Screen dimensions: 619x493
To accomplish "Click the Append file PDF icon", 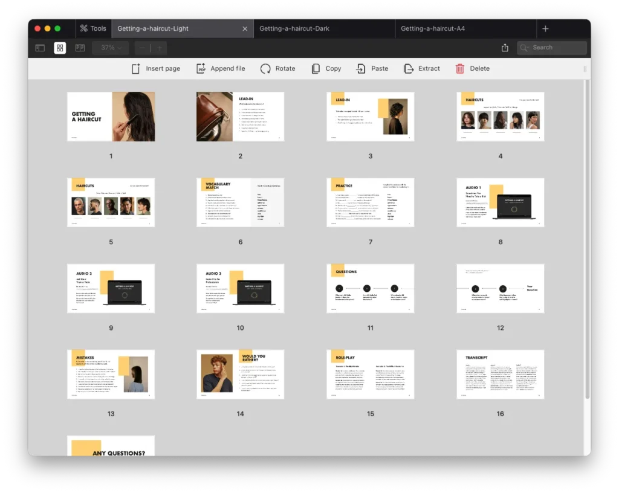I will pos(201,69).
